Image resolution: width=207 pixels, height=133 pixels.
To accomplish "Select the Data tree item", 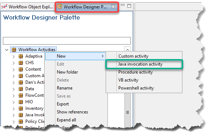I will click(x=30, y=89).
